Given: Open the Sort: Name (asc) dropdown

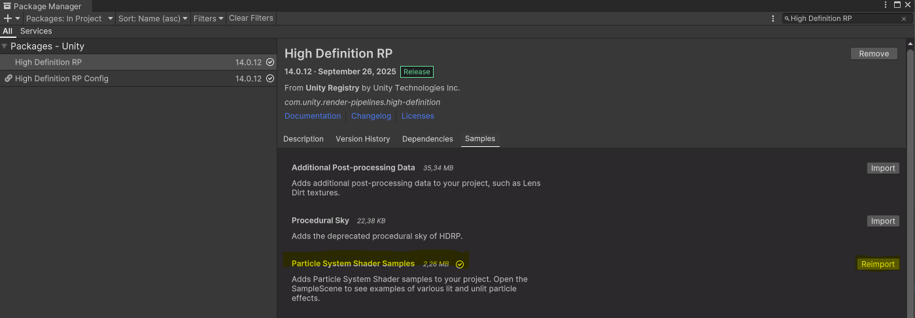Looking at the screenshot, I should point(153,18).
